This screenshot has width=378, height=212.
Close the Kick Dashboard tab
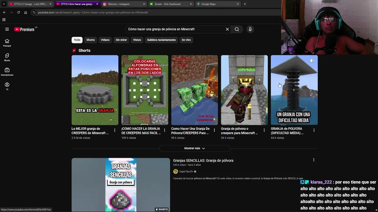(x=191, y=4)
